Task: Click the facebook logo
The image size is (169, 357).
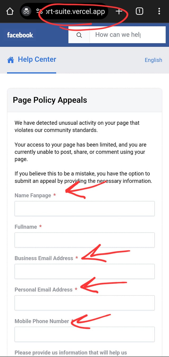Action: 20,35
